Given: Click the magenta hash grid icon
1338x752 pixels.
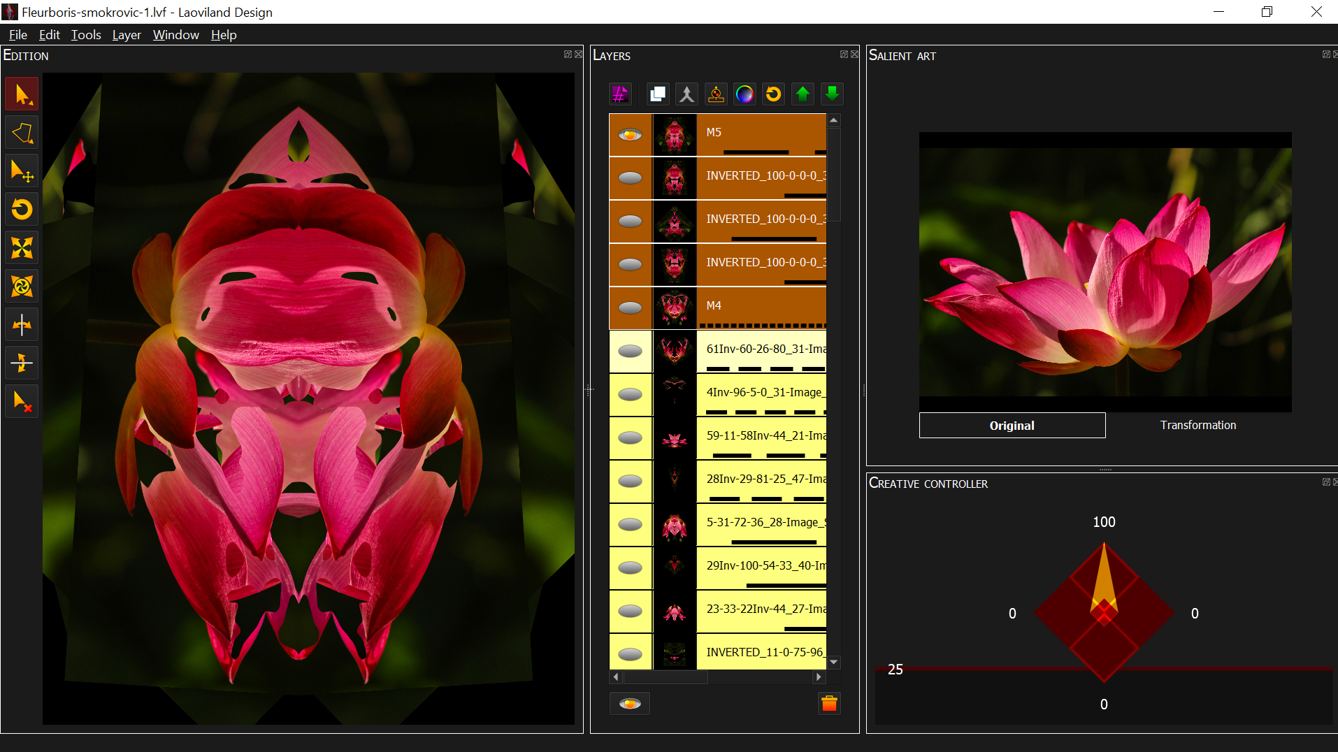Looking at the screenshot, I should click(x=620, y=94).
